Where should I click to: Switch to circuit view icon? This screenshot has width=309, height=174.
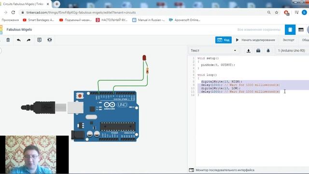(290, 29)
